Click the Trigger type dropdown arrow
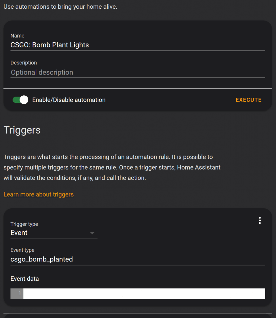 tap(92, 233)
